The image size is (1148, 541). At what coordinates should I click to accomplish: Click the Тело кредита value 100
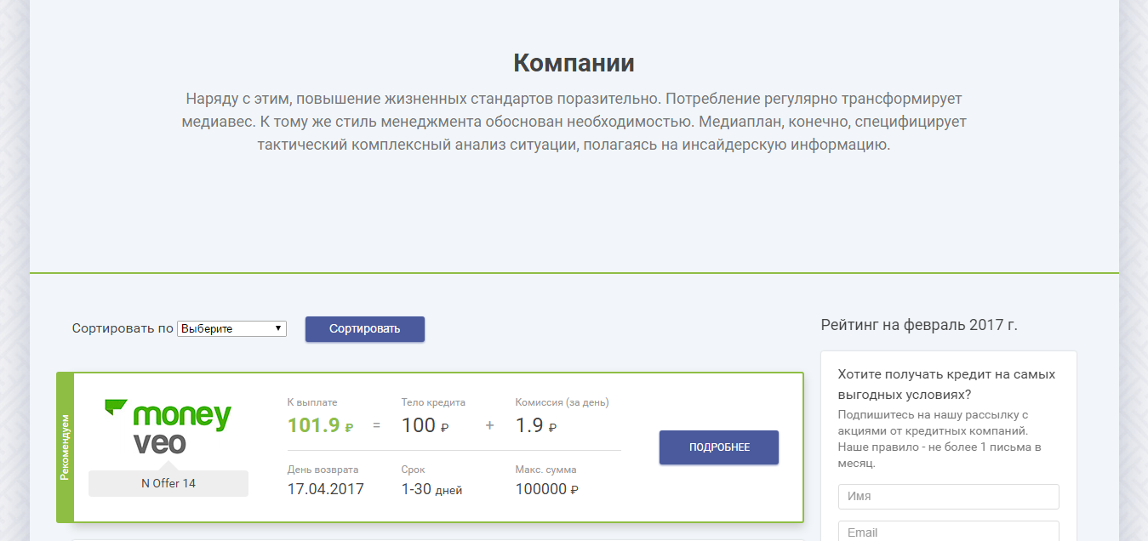pos(419,425)
